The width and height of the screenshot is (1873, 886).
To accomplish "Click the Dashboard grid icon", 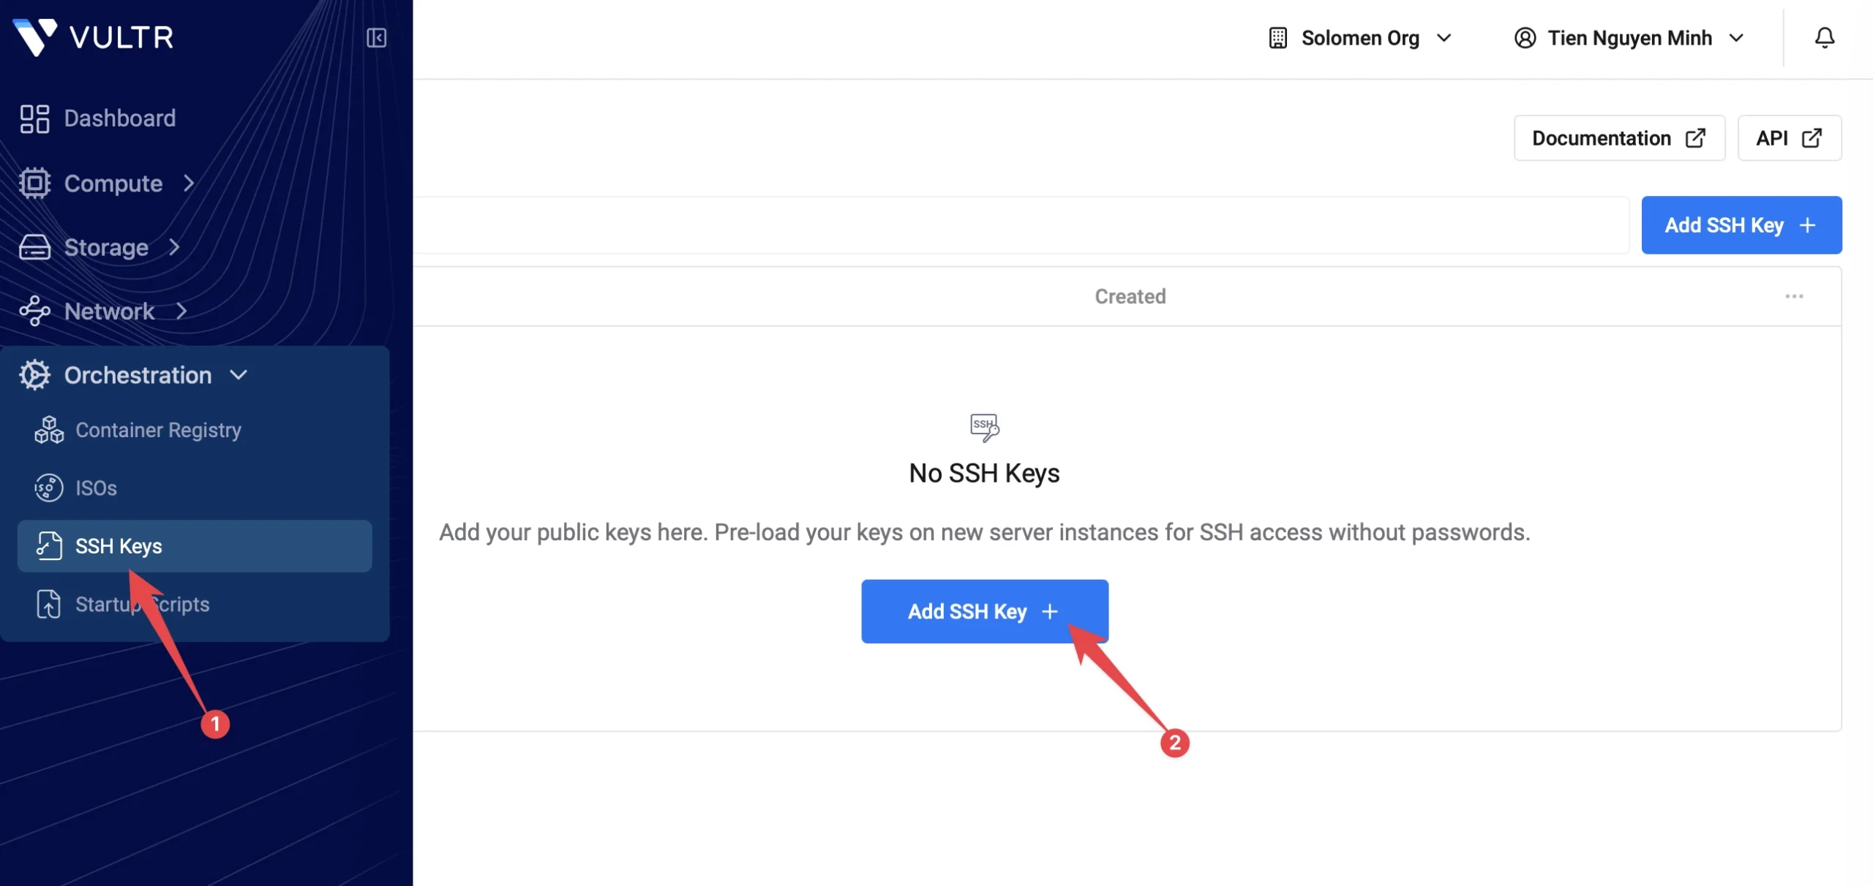I will (34, 118).
